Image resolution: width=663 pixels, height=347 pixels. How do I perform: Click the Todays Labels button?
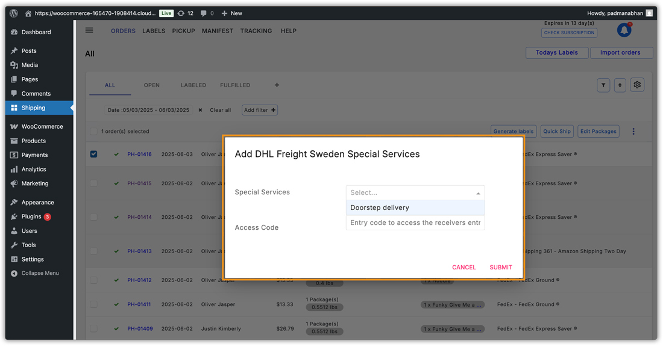pos(557,53)
